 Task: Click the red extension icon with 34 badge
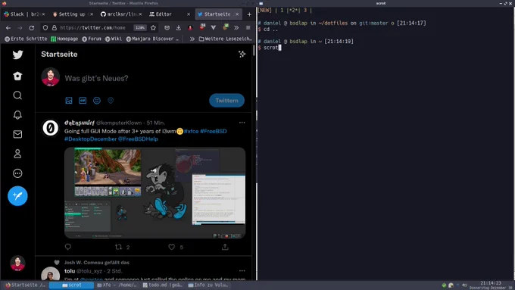click(x=202, y=27)
